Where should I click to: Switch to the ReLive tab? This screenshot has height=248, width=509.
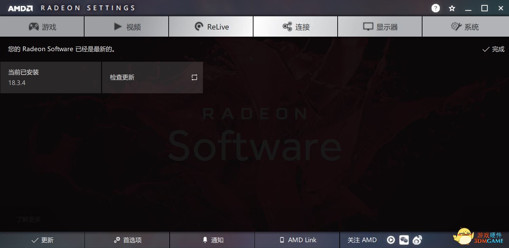click(x=211, y=27)
